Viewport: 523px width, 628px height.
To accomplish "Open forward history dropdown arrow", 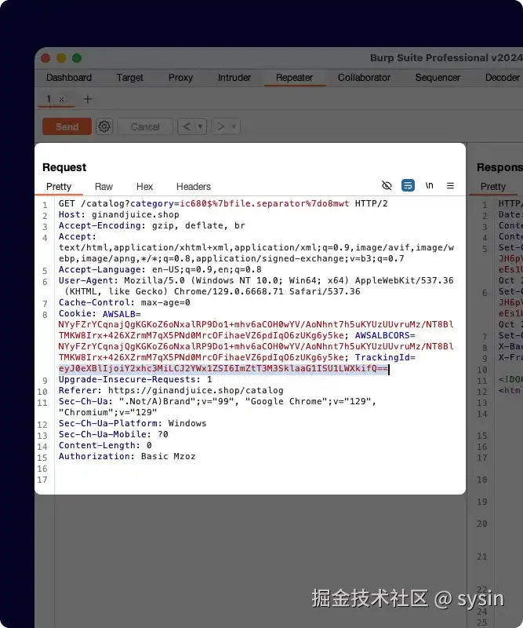I will (x=234, y=126).
